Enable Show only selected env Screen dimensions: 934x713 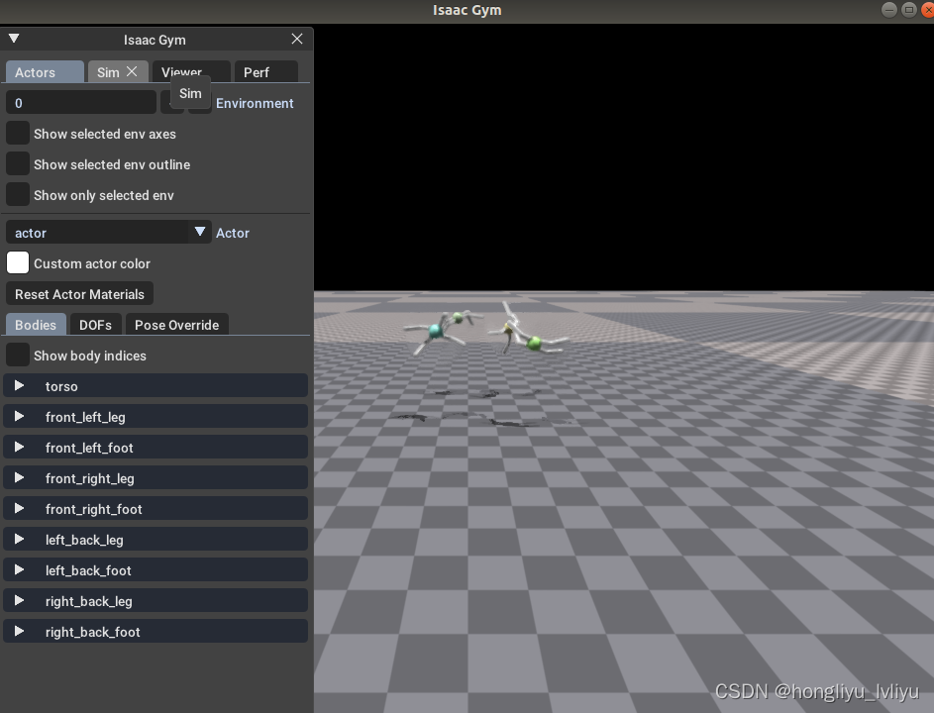click(17, 195)
